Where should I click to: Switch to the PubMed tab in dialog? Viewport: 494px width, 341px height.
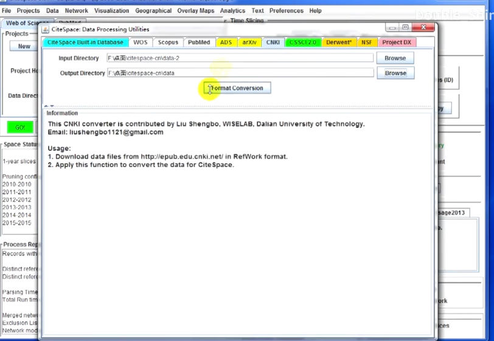[x=199, y=43]
